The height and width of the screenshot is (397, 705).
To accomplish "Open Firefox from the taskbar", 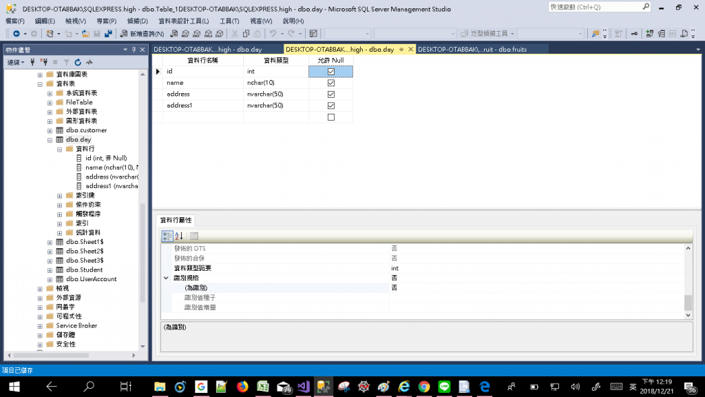I will (242, 387).
